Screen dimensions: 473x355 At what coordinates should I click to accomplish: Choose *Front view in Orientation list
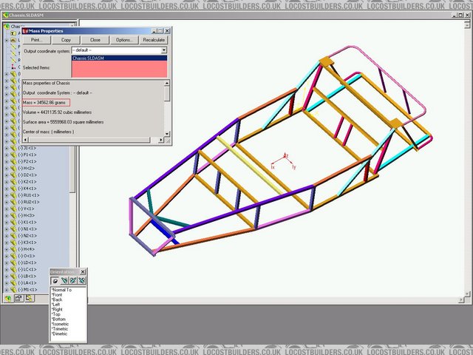coord(58,294)
